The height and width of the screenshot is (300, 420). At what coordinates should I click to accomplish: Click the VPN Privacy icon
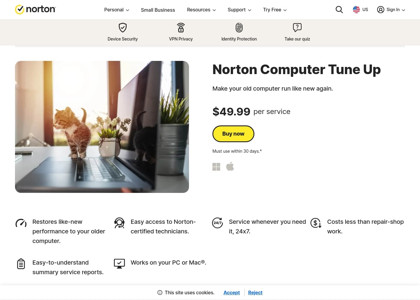tap(181, 28)
